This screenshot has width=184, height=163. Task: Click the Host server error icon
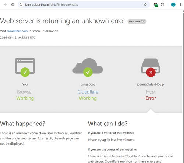[x=151, y=67]
